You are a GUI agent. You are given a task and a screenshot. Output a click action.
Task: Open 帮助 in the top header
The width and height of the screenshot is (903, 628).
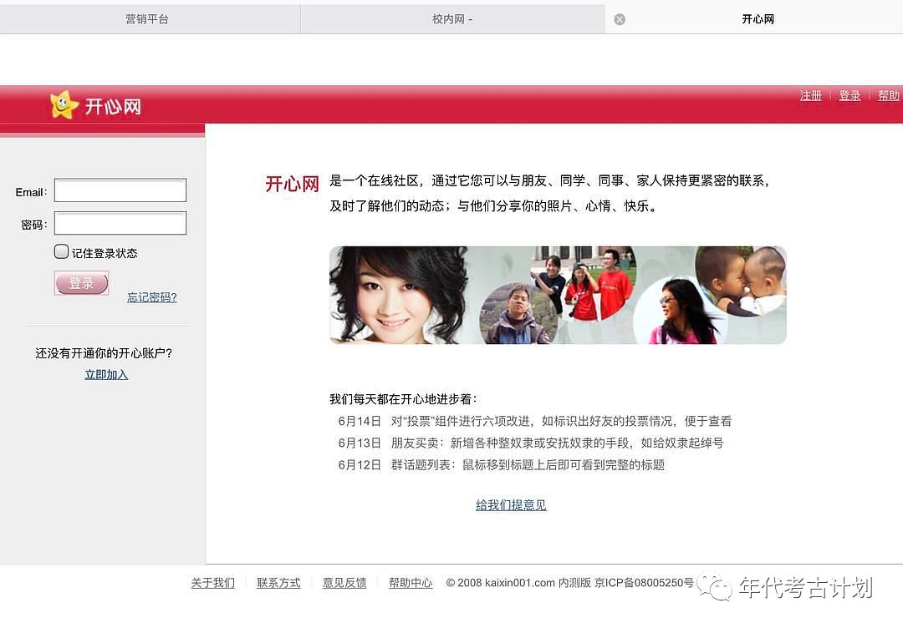point(888,96)
